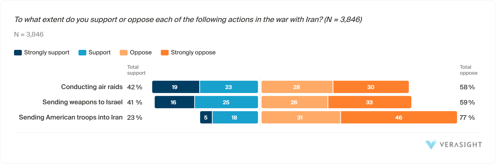Click the troops strongly oppose bar (46)
This screenshot has width=496, height=164.
click(399, 118)
